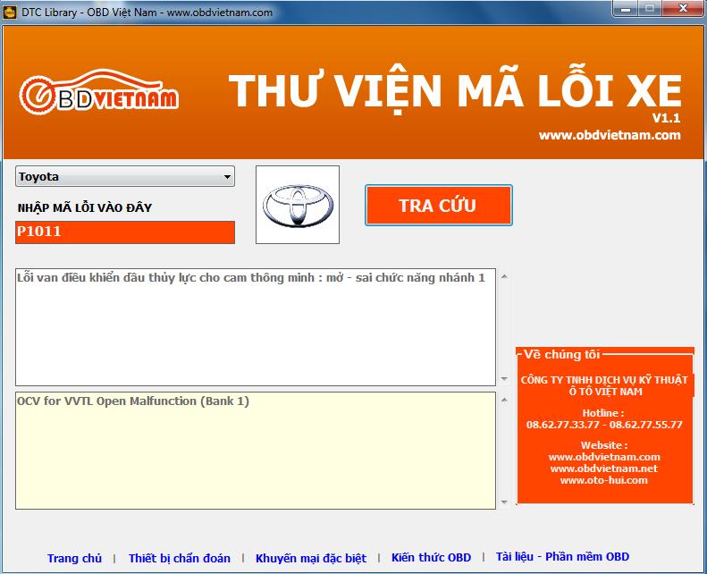Click the DTC Library title bar app icon
Viewport: 707px width, 574px height.
10,12
